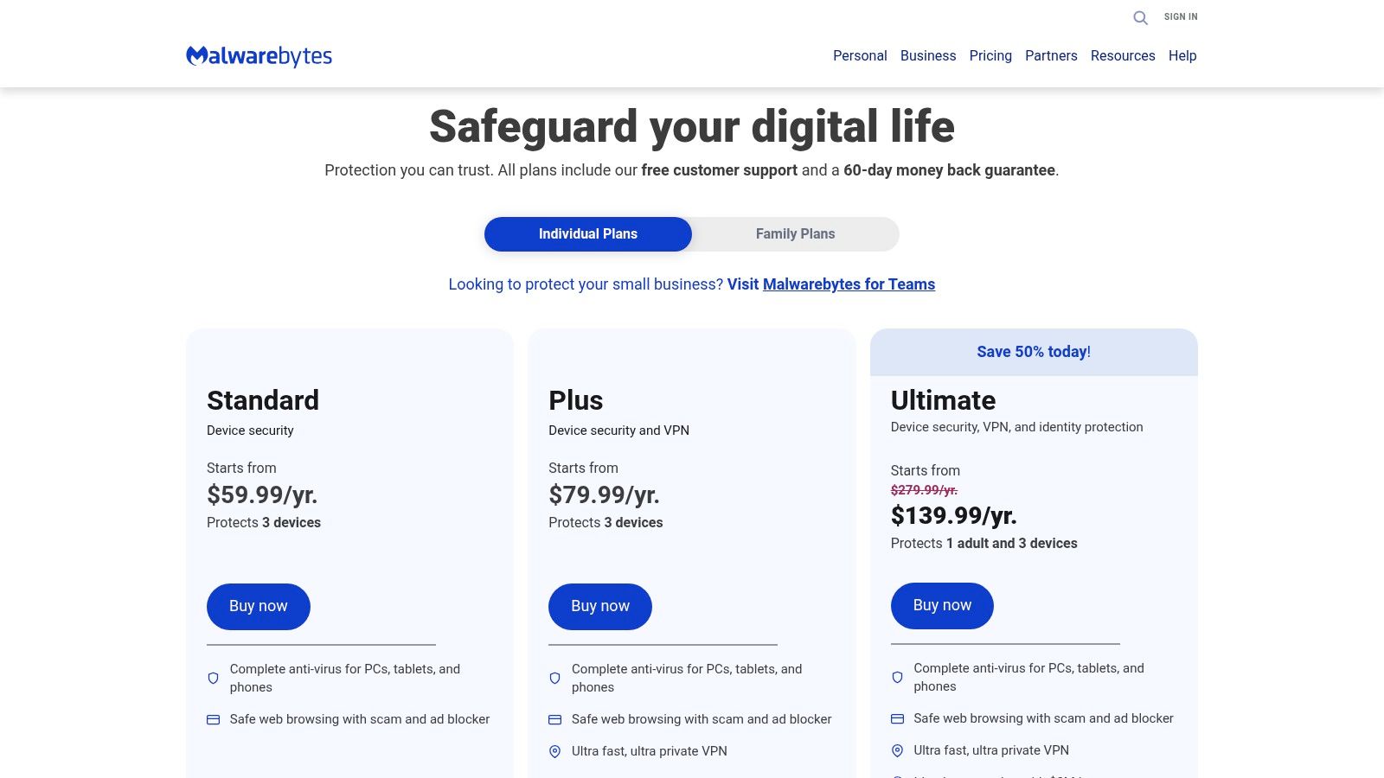
Task: Click the Malwarebytes logo
Action: pyautogui.click(x=259, y=55)
